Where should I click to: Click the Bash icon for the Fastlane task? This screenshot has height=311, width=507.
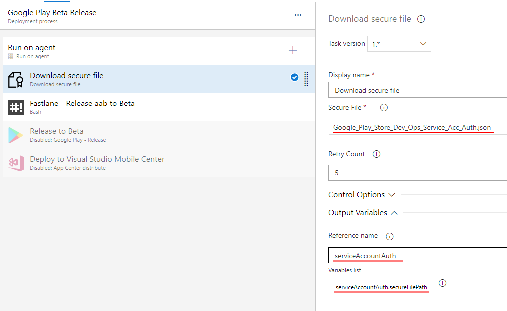(16, 107)
